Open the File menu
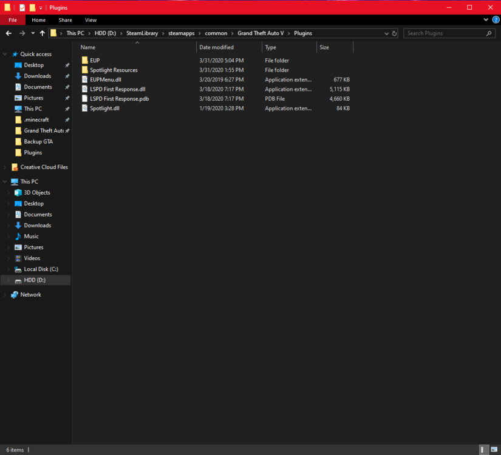This screenshot has width=501, height=455. tap(13, 20)
